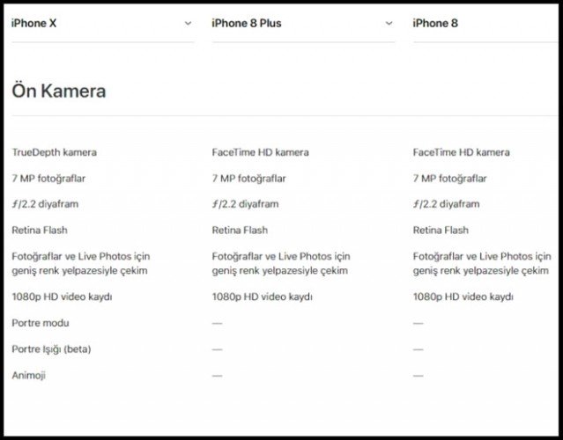Click Retina Flash in the iPhone 8 column

(x=441, y=231)
